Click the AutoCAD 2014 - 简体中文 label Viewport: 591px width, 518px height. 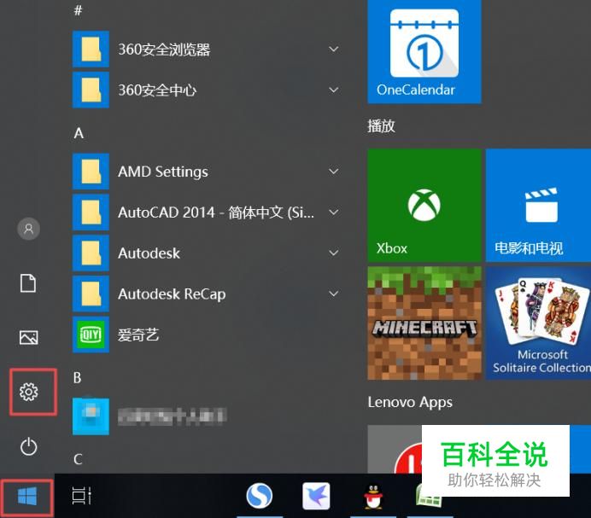pyautogui.click(x=216, y=212)
